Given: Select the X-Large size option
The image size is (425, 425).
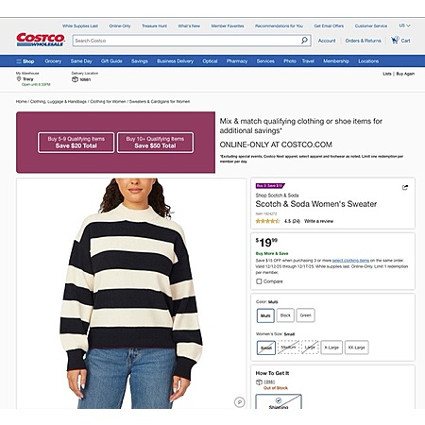Looking at the screenshot, I should (x=331, y=348).
